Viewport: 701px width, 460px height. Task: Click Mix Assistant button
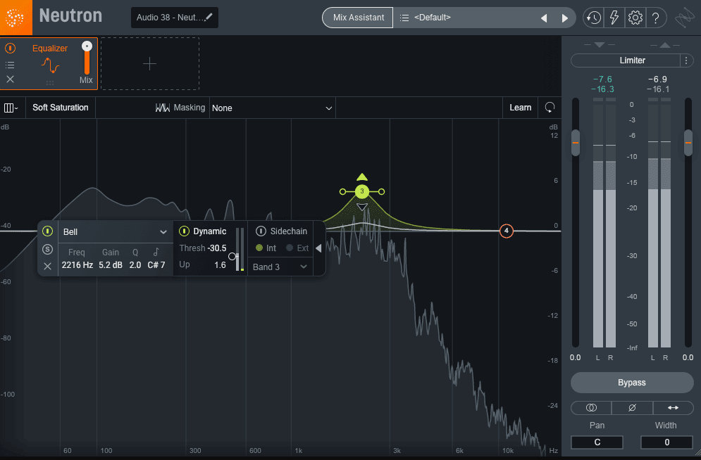[358, 18]
